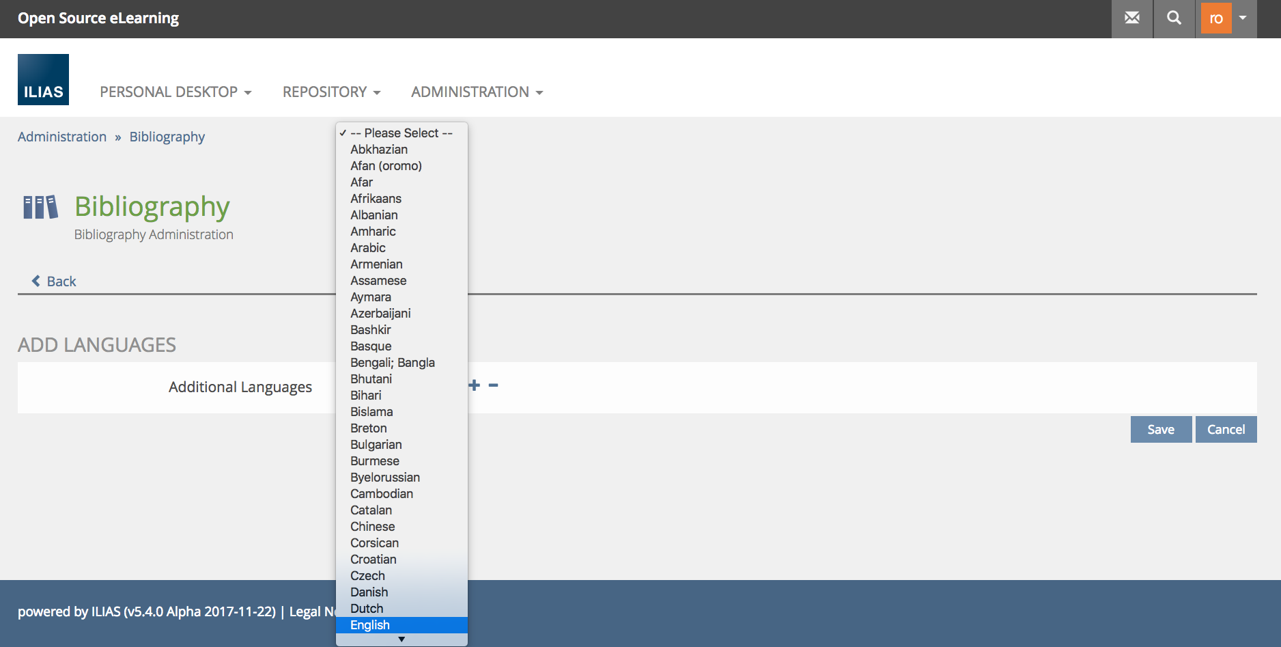Click the search magnifier icon

point(1174,18)
